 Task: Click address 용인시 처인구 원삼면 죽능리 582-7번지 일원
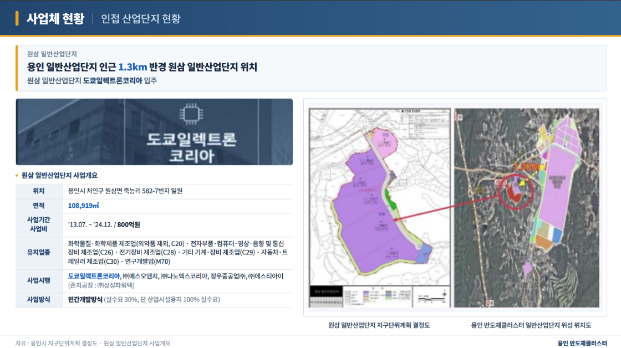coord(125,191)
